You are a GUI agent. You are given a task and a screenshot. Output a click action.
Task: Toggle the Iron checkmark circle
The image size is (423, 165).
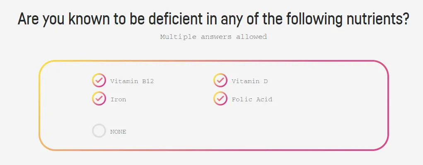pos(99,98)
